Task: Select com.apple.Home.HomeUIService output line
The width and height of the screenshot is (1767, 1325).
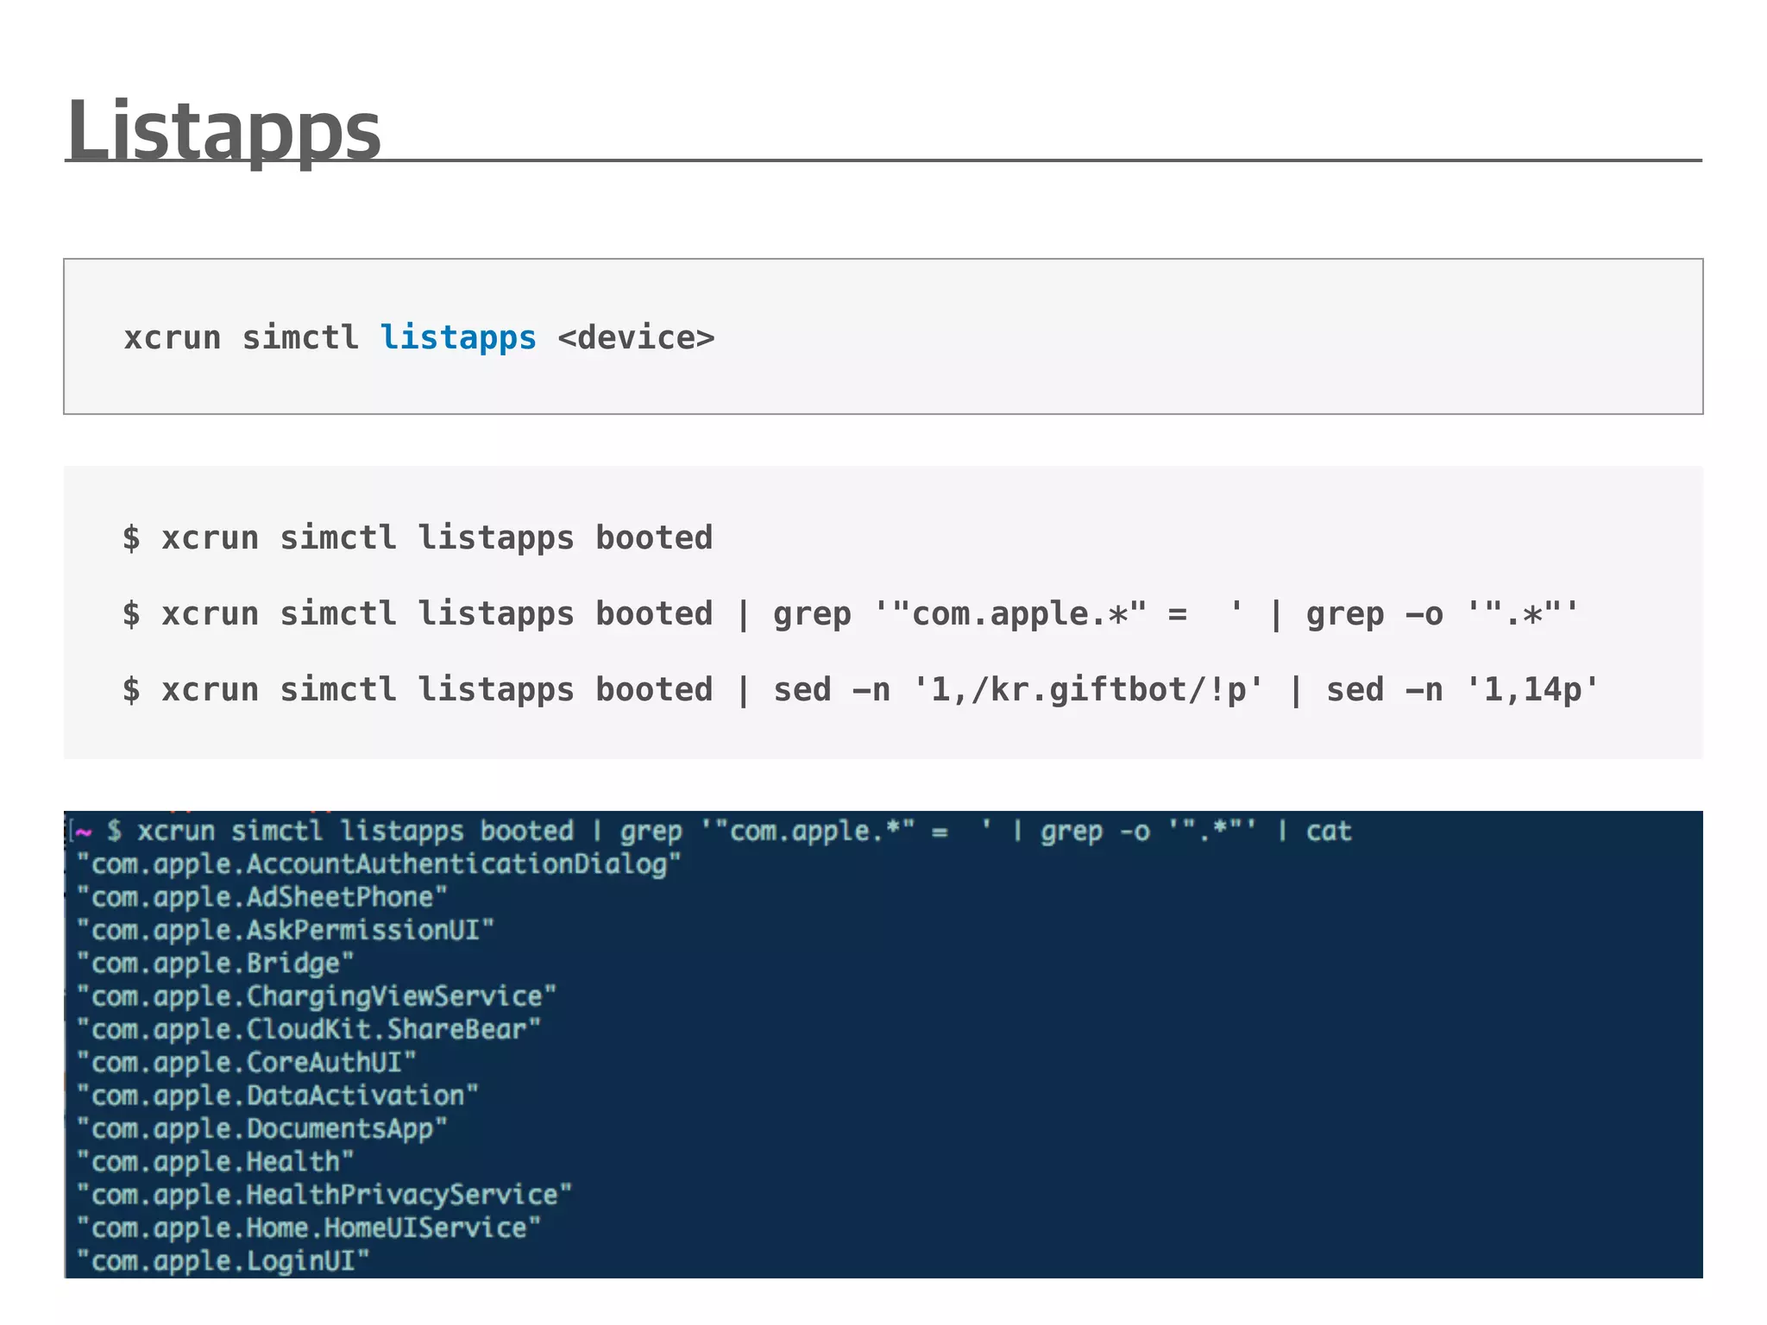Action: [308, 1228]
